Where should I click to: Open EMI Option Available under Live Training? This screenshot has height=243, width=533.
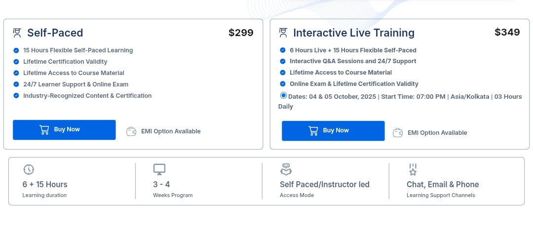[437, 133]
